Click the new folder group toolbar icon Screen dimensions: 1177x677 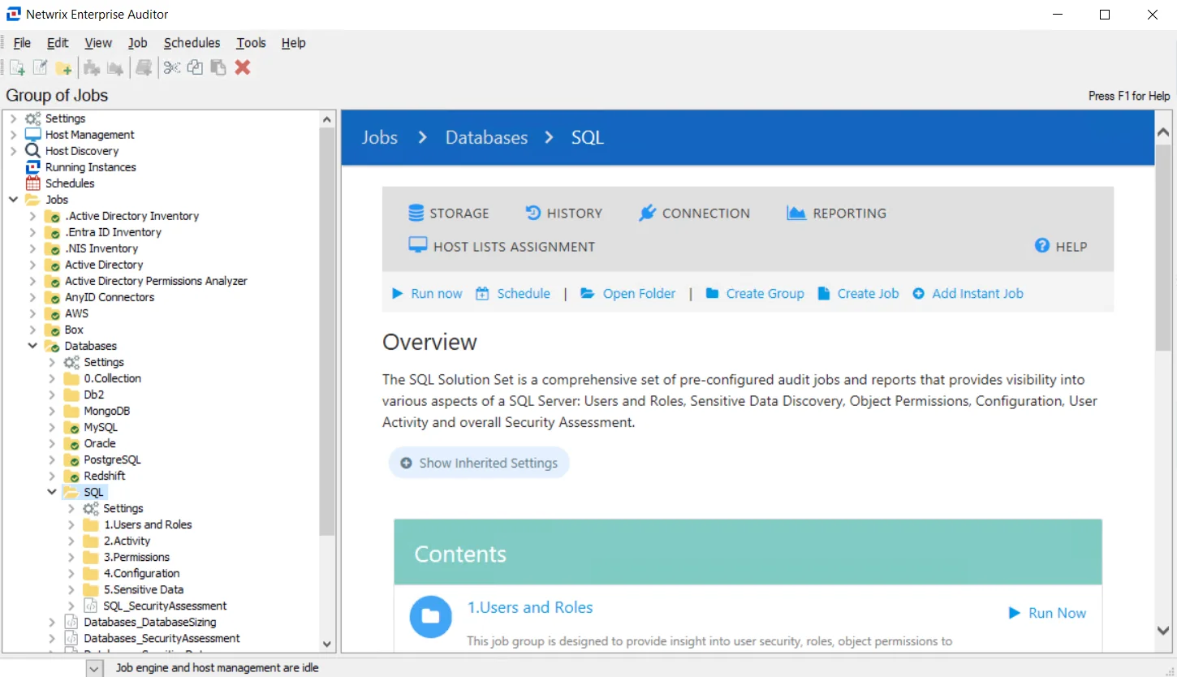click(x=63, y=67)
